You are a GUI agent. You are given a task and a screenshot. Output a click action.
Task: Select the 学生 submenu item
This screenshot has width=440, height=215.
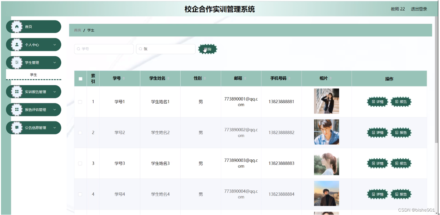point(33,75)
